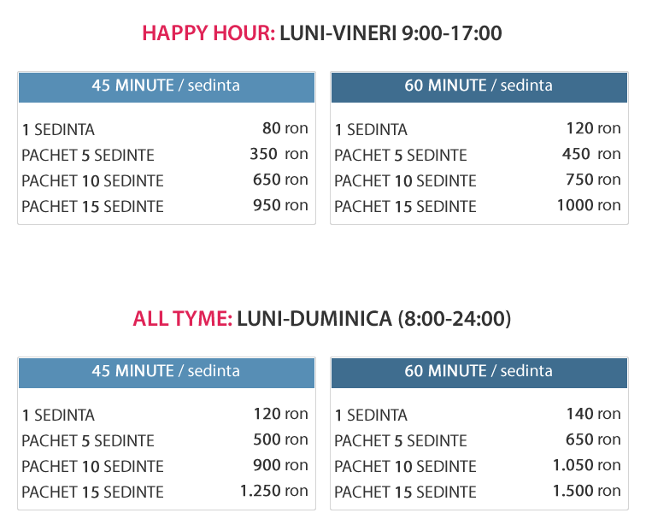Click the 1.250 ron package price
Screen dimensions: 646x513
coord(273,491)
